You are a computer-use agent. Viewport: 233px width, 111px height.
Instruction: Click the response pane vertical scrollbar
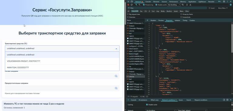tap(232, 37)
